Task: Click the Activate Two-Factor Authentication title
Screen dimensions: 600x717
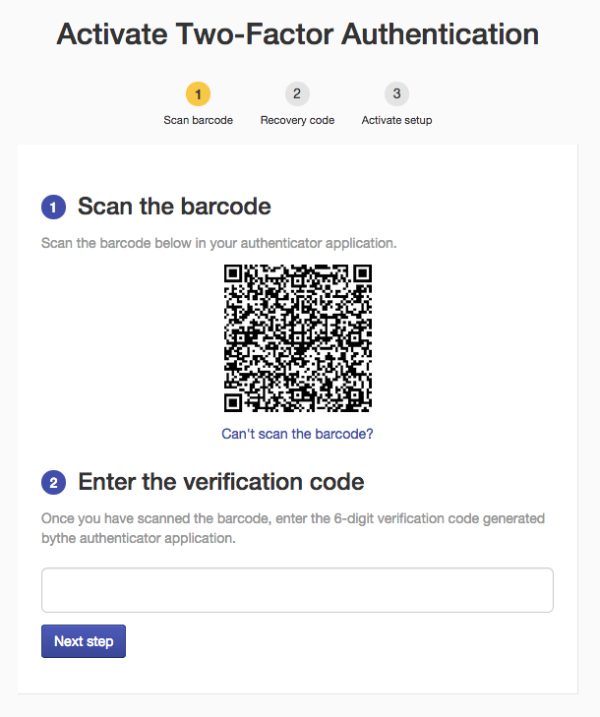Action: tap(297, 34)
